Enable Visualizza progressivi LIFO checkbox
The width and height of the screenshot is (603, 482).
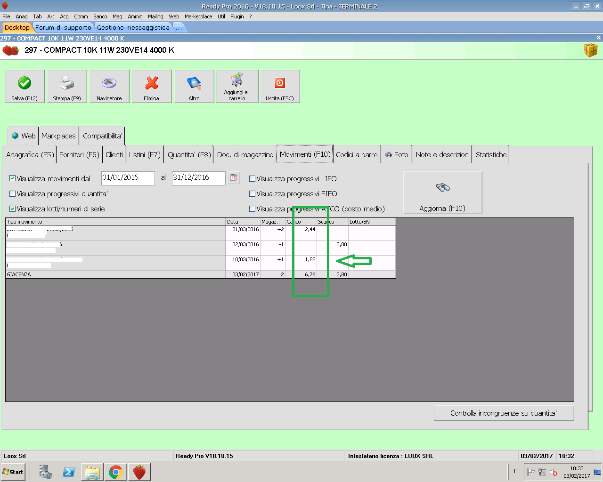coord(253,178)
